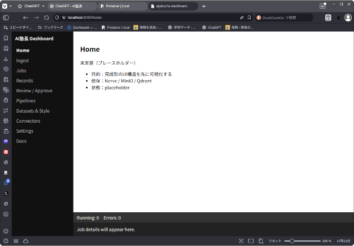Click the sync cloud icon in status bar
Viewport: 354px width, 246px height.
click(25, 241)
